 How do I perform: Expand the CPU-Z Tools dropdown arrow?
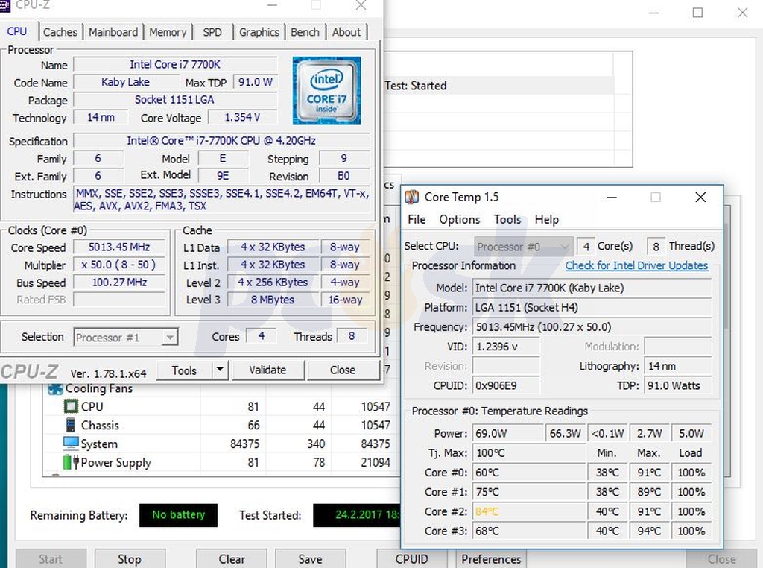tap(220, 370)
